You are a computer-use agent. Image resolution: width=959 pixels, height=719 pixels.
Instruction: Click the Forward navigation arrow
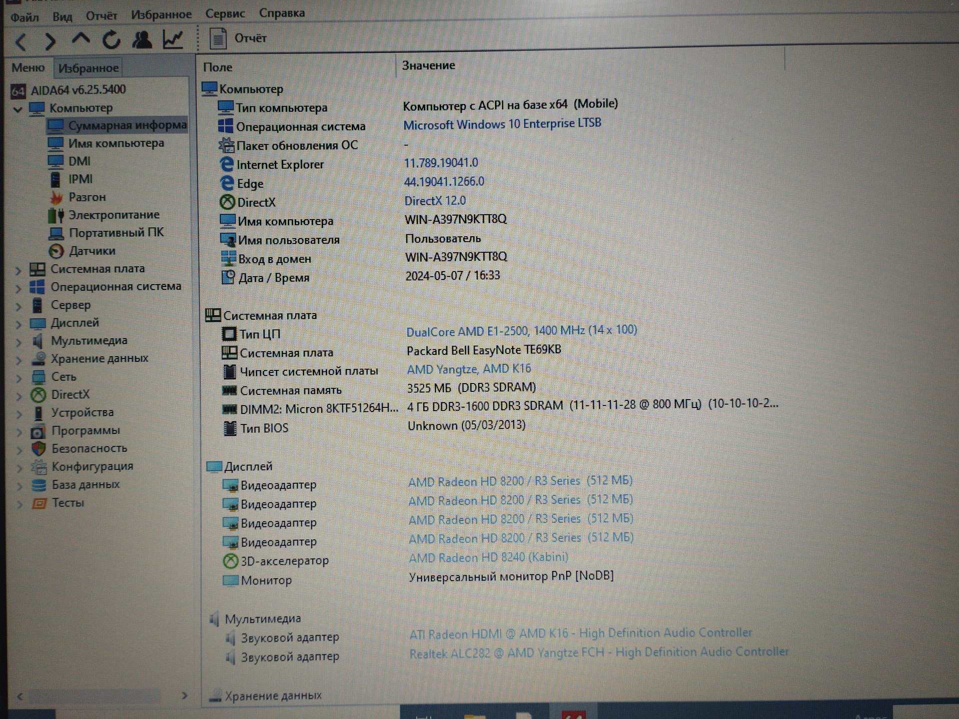pos(50,41)
